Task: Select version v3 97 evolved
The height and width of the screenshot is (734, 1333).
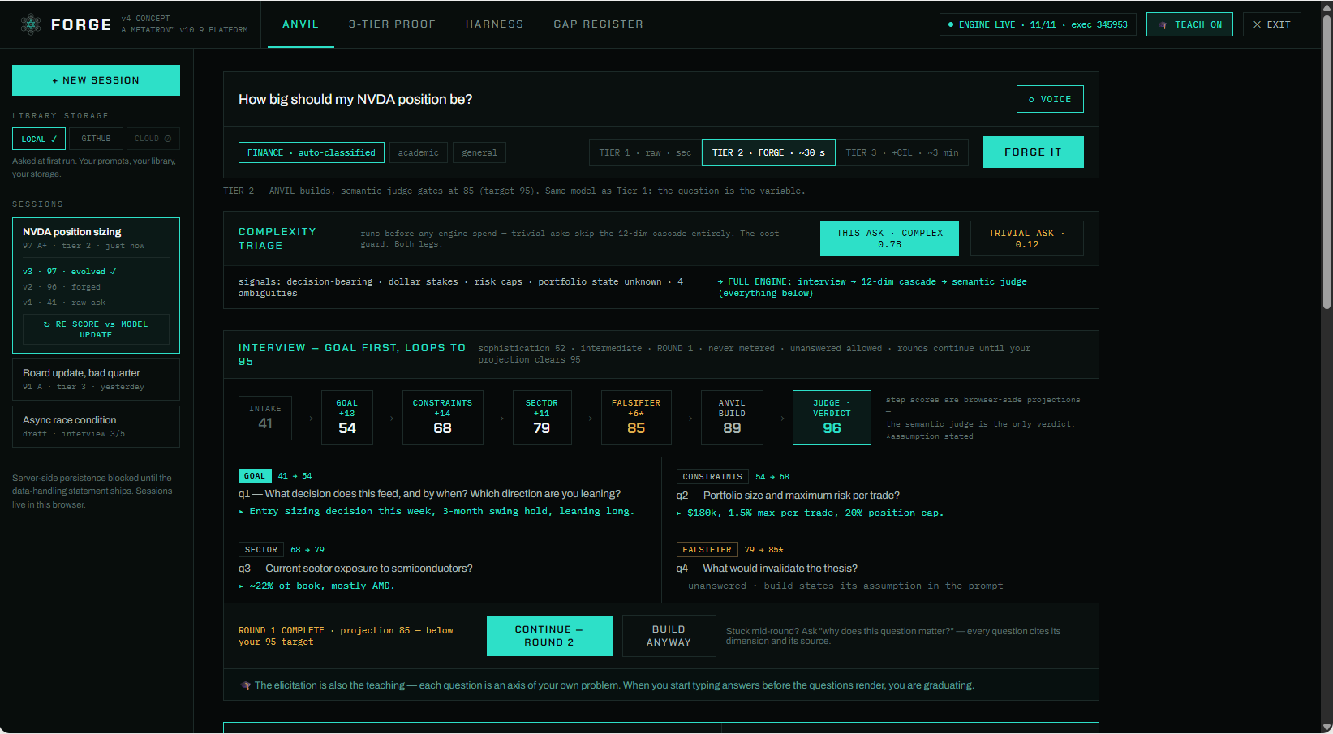Action: click(x=70, y=272)
